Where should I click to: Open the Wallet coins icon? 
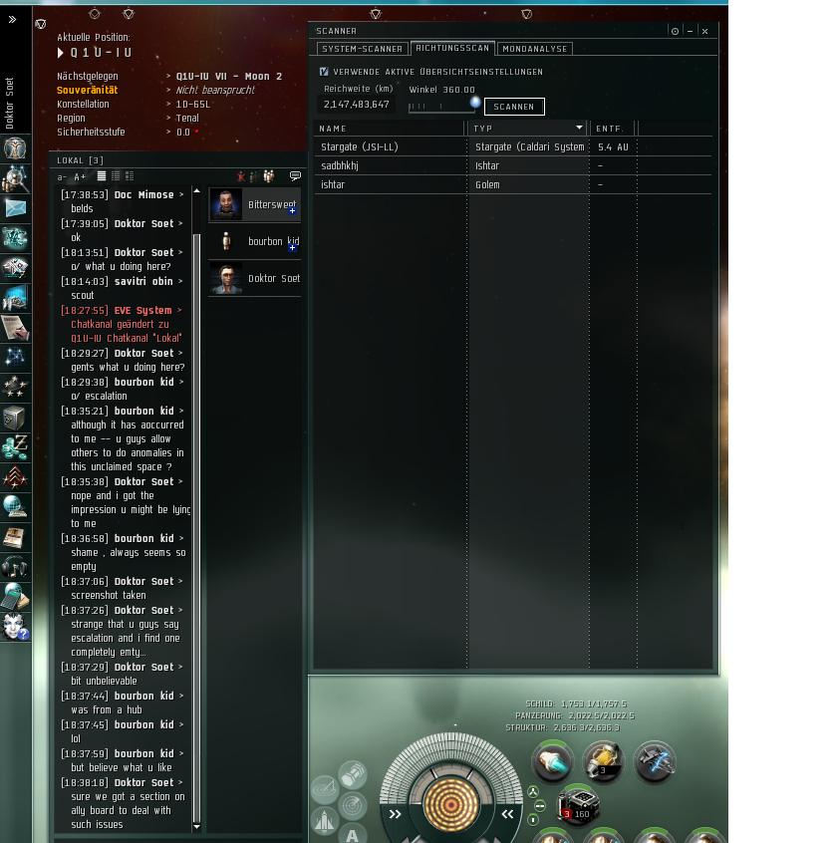(15, 447)
